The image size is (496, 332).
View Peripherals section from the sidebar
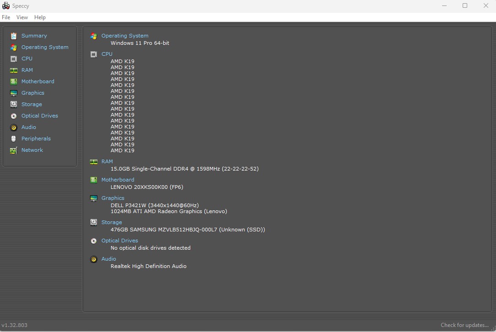36,138
